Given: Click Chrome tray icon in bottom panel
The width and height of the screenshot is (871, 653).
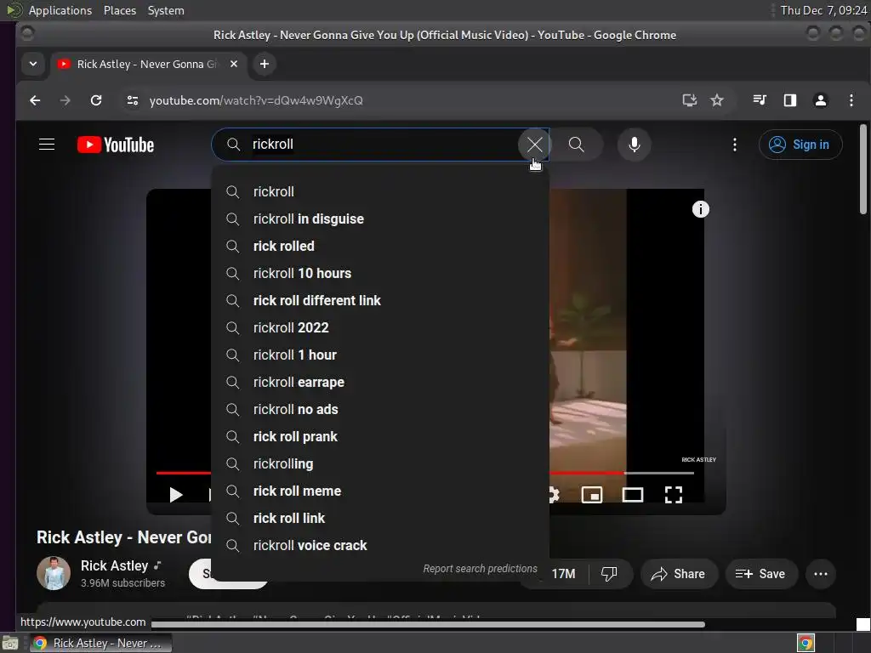Looking at the screenshot, I should tap(806, 643).
